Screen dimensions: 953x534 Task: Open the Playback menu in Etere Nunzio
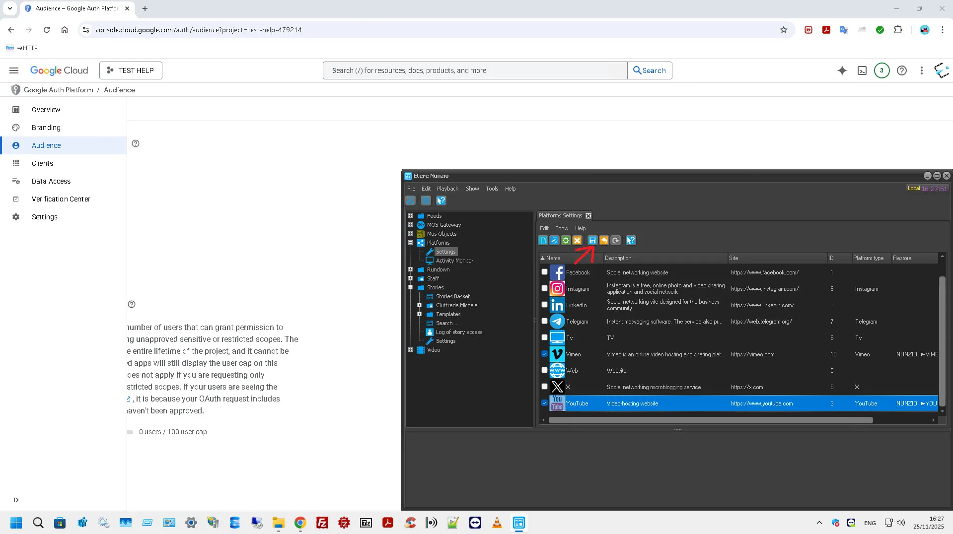click(447, 189)
